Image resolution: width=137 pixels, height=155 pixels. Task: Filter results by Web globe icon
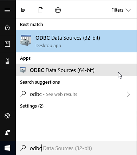point(58,10)
